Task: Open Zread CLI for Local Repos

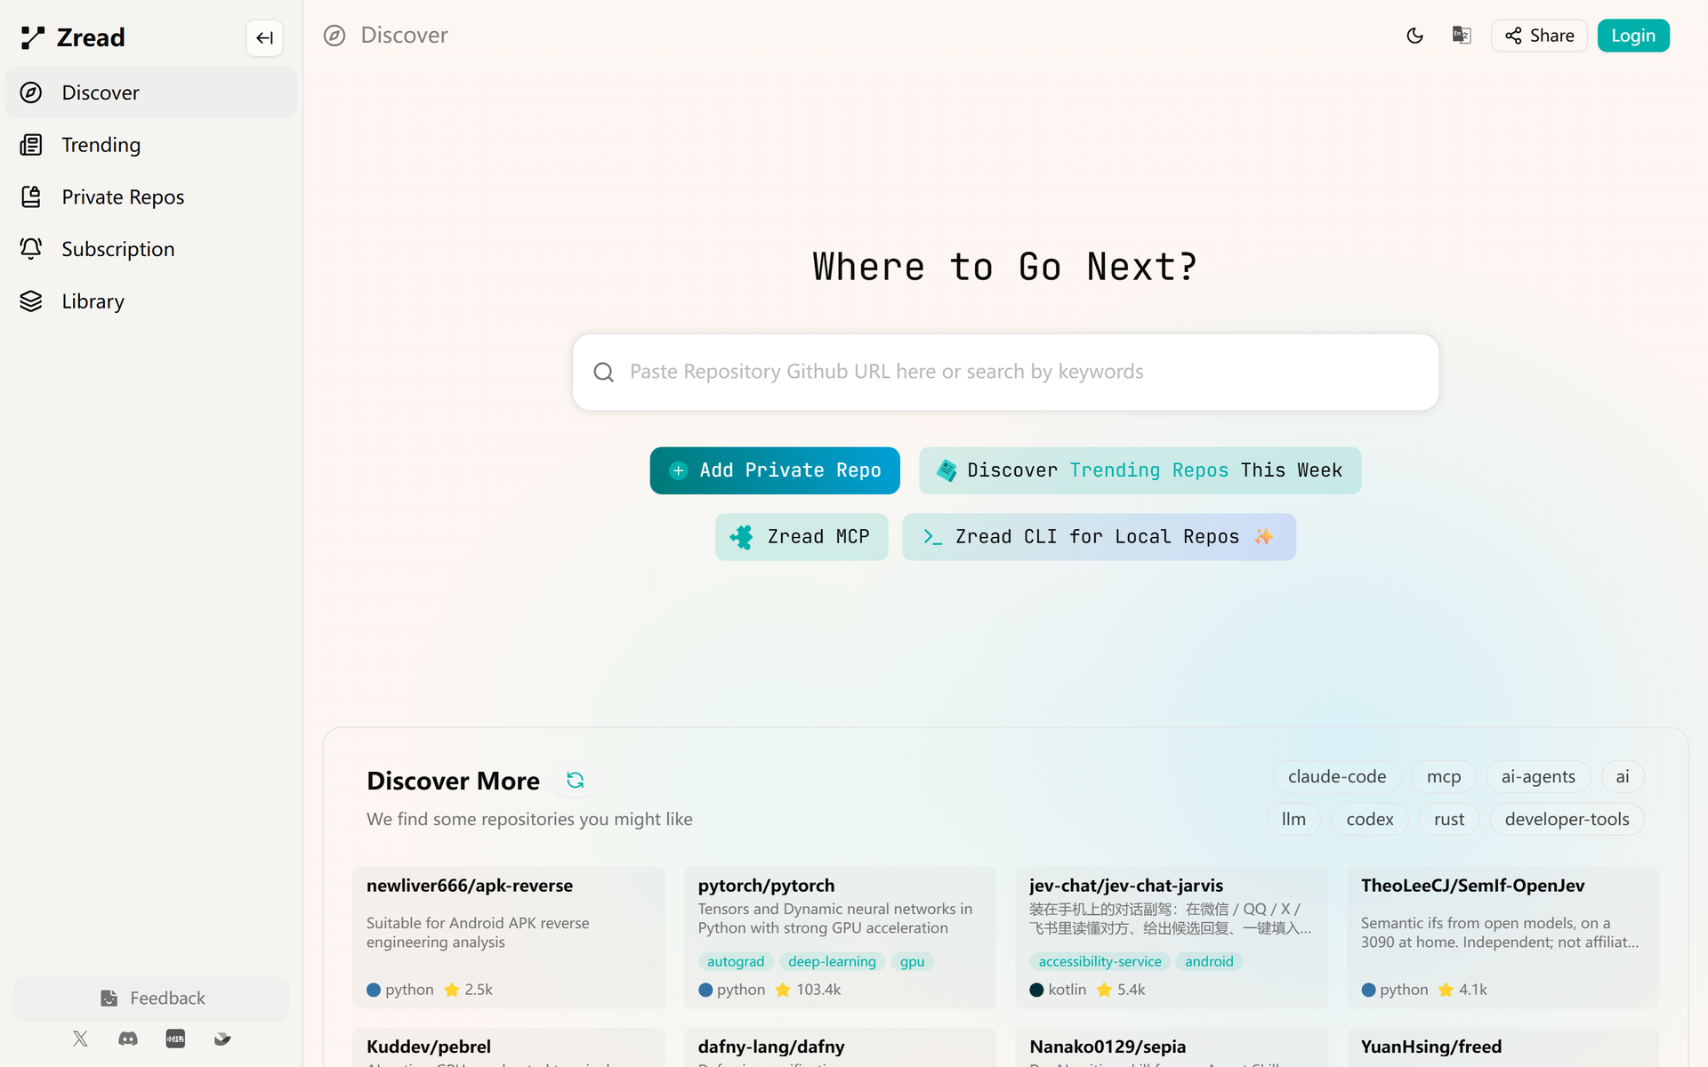Action: coord(1099,537)
